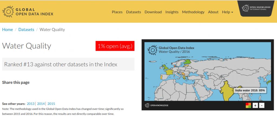Viewport: 277px width, 121px height.
Task: Click sunburst logo inside the map header
Action: (x=152, y=50)
